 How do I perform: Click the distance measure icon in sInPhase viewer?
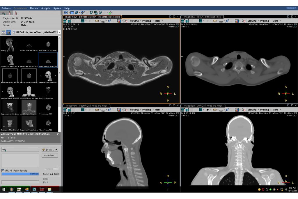[103, 21]
